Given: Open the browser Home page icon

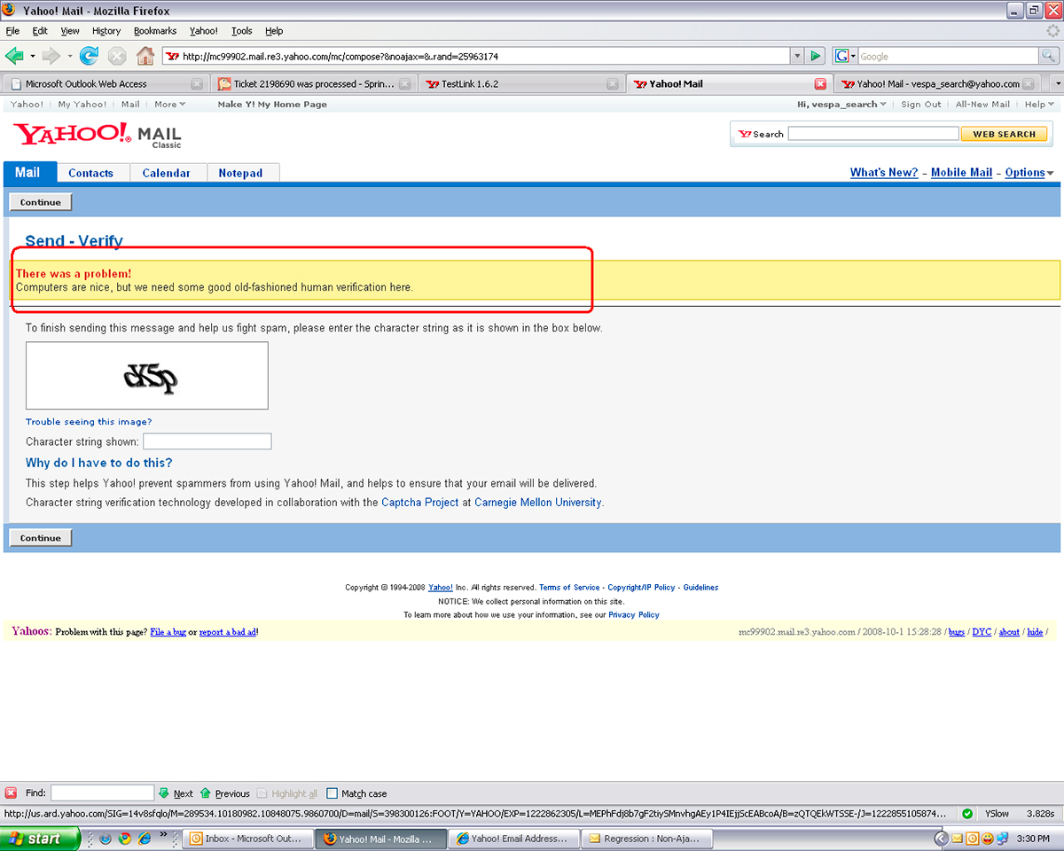Looking at the screenshot, I should (145, 55).
